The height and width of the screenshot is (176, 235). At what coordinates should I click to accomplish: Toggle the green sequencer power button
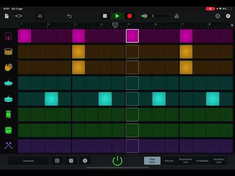(x=117, y=161)
